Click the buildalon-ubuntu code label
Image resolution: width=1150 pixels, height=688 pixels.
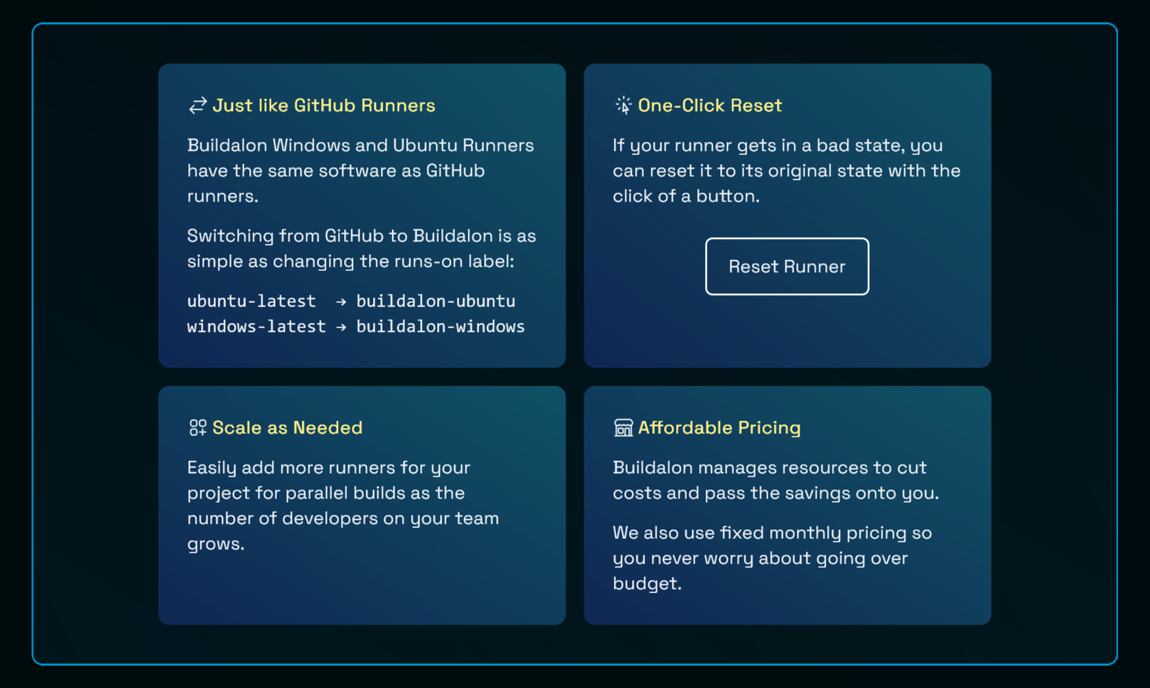coord(436,301)
